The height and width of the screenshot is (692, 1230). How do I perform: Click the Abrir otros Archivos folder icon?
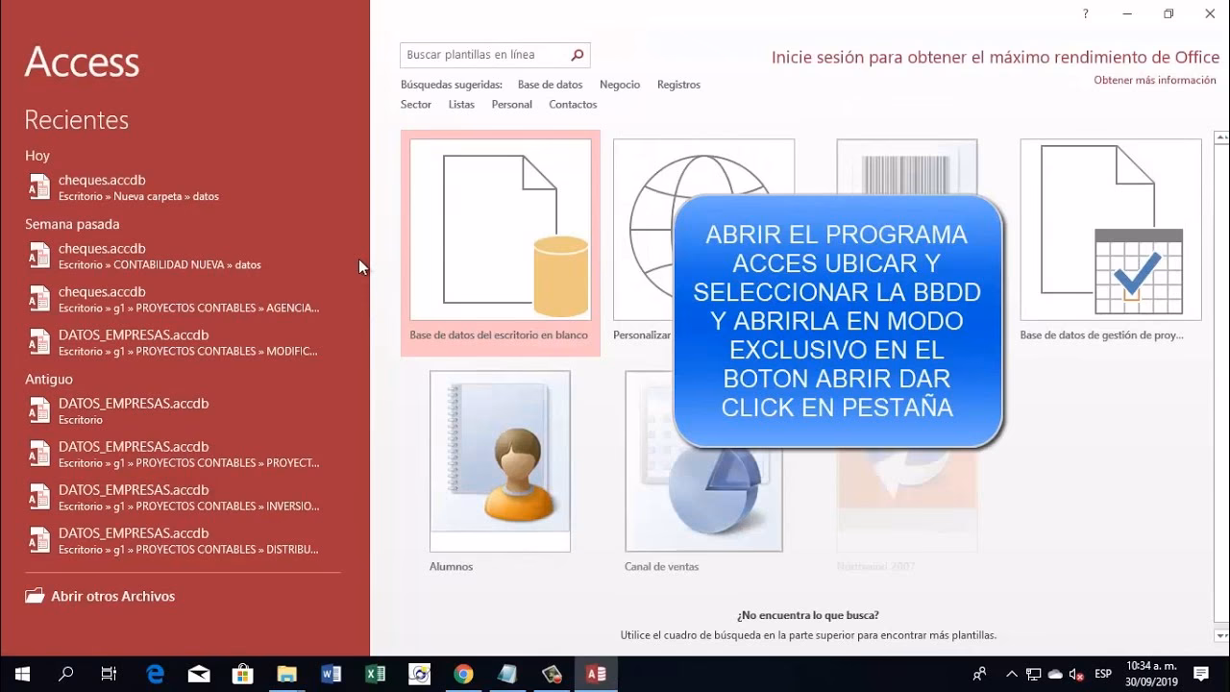coord(35,596)
